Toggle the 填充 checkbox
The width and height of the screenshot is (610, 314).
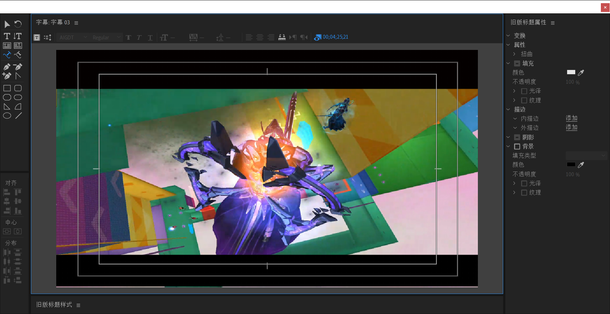pyautogui.click(x=517, y=64)
